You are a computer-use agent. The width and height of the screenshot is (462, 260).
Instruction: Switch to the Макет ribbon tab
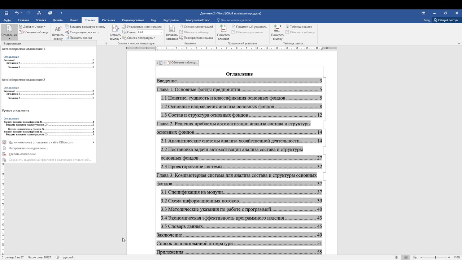74,20
